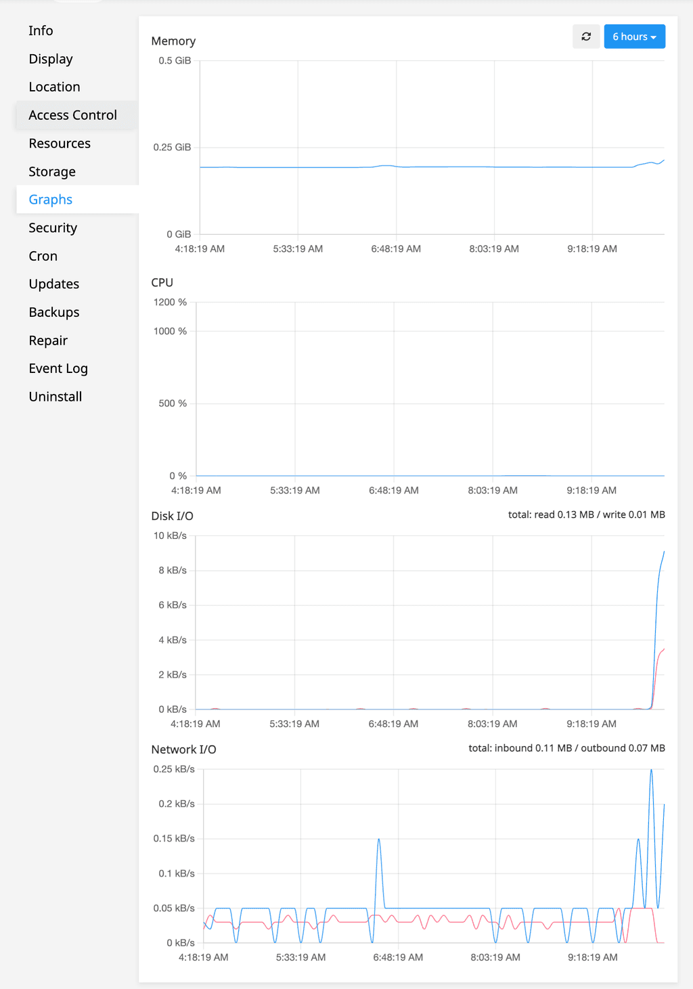Open the Event Log

58,368
